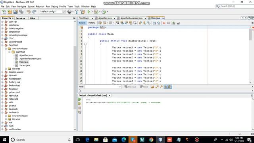This screenshot has width=254, height=143.
Task: Click Re-run green arrows in Output window
Action: pyautogui.click(x=80, y=99)
